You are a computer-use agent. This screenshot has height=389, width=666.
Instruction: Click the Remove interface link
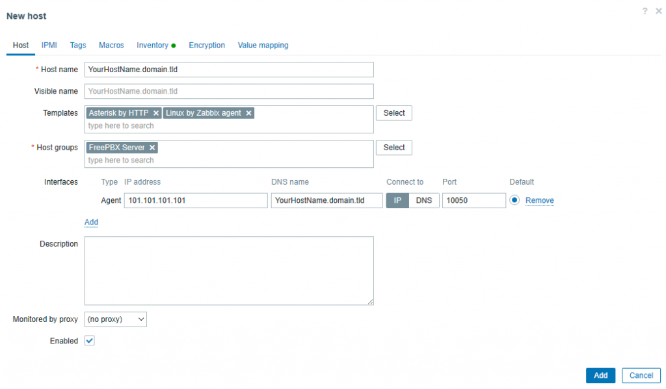(539, 200)
